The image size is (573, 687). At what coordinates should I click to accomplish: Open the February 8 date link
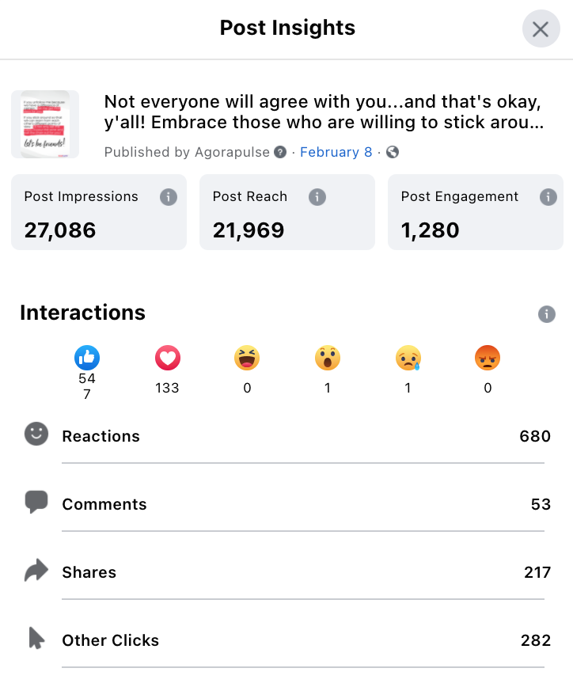click(x=336, y=152)
